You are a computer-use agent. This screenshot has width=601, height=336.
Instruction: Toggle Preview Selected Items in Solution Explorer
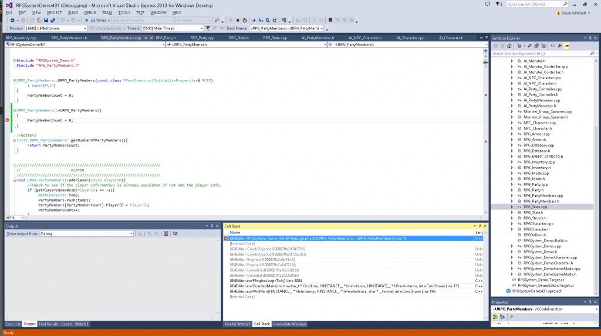(568, 46)
